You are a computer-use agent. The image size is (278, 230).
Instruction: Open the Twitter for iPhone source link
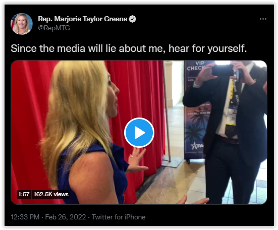click(x=119, y=217)
